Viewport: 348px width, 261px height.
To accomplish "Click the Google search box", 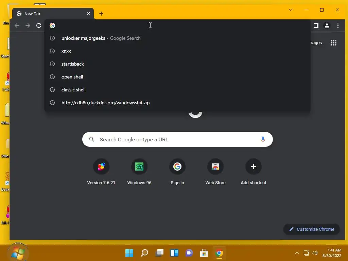I will pos(177,139).
